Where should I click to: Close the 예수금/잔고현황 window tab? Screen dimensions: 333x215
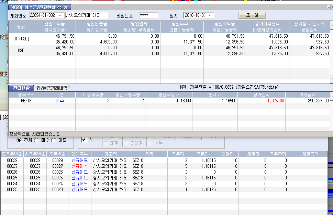coord(66,7)
